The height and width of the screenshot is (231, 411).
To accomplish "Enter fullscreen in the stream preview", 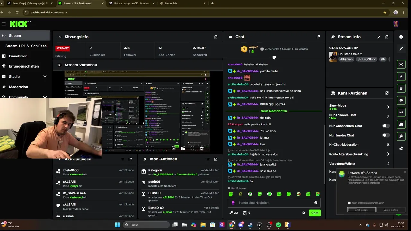I will tap(192, 148).
